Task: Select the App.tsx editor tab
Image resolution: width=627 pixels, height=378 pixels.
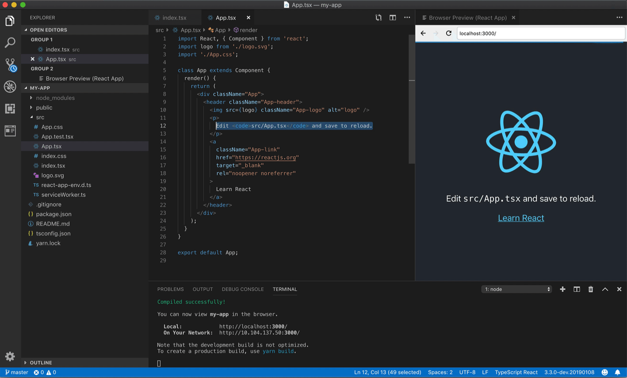Action: pyautogui.click(x=226, y=18)
